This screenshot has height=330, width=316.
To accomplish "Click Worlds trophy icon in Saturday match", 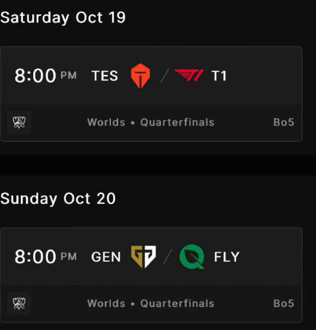I will 19,122.
